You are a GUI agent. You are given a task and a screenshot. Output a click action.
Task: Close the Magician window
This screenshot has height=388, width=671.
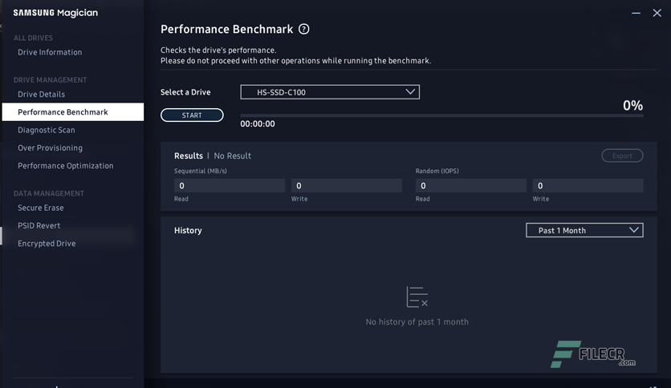point(657,14)
